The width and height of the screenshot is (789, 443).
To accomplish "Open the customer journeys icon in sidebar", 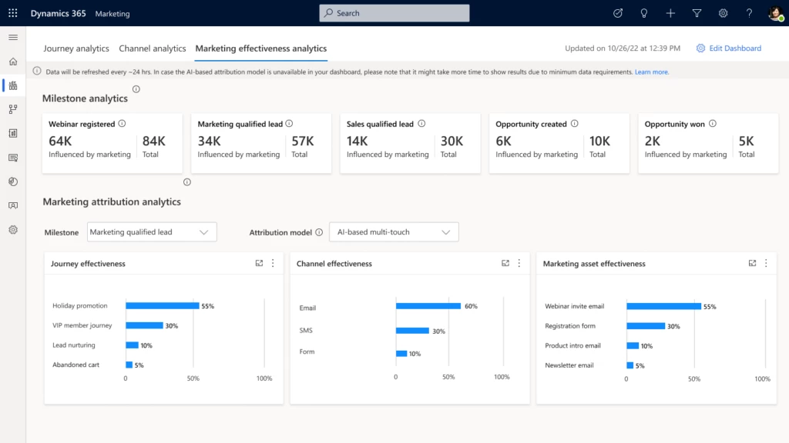I will pyautogui.click(x=12, y=109).
